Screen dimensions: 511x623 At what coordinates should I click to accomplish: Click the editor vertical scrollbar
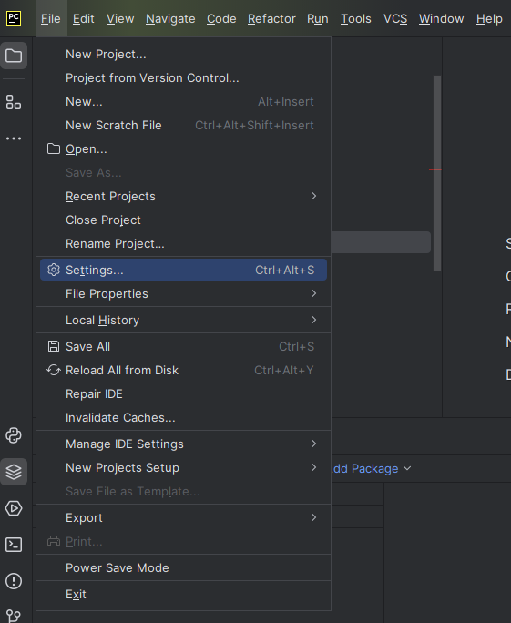[437, 173]
